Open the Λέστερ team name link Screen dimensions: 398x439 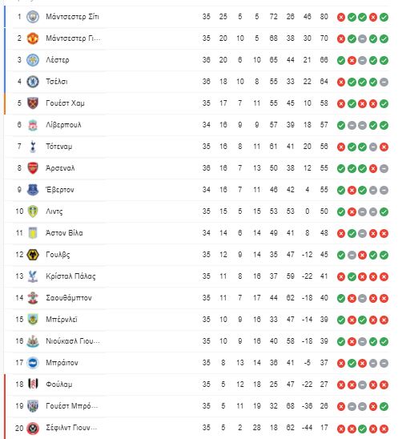[58, 60]
